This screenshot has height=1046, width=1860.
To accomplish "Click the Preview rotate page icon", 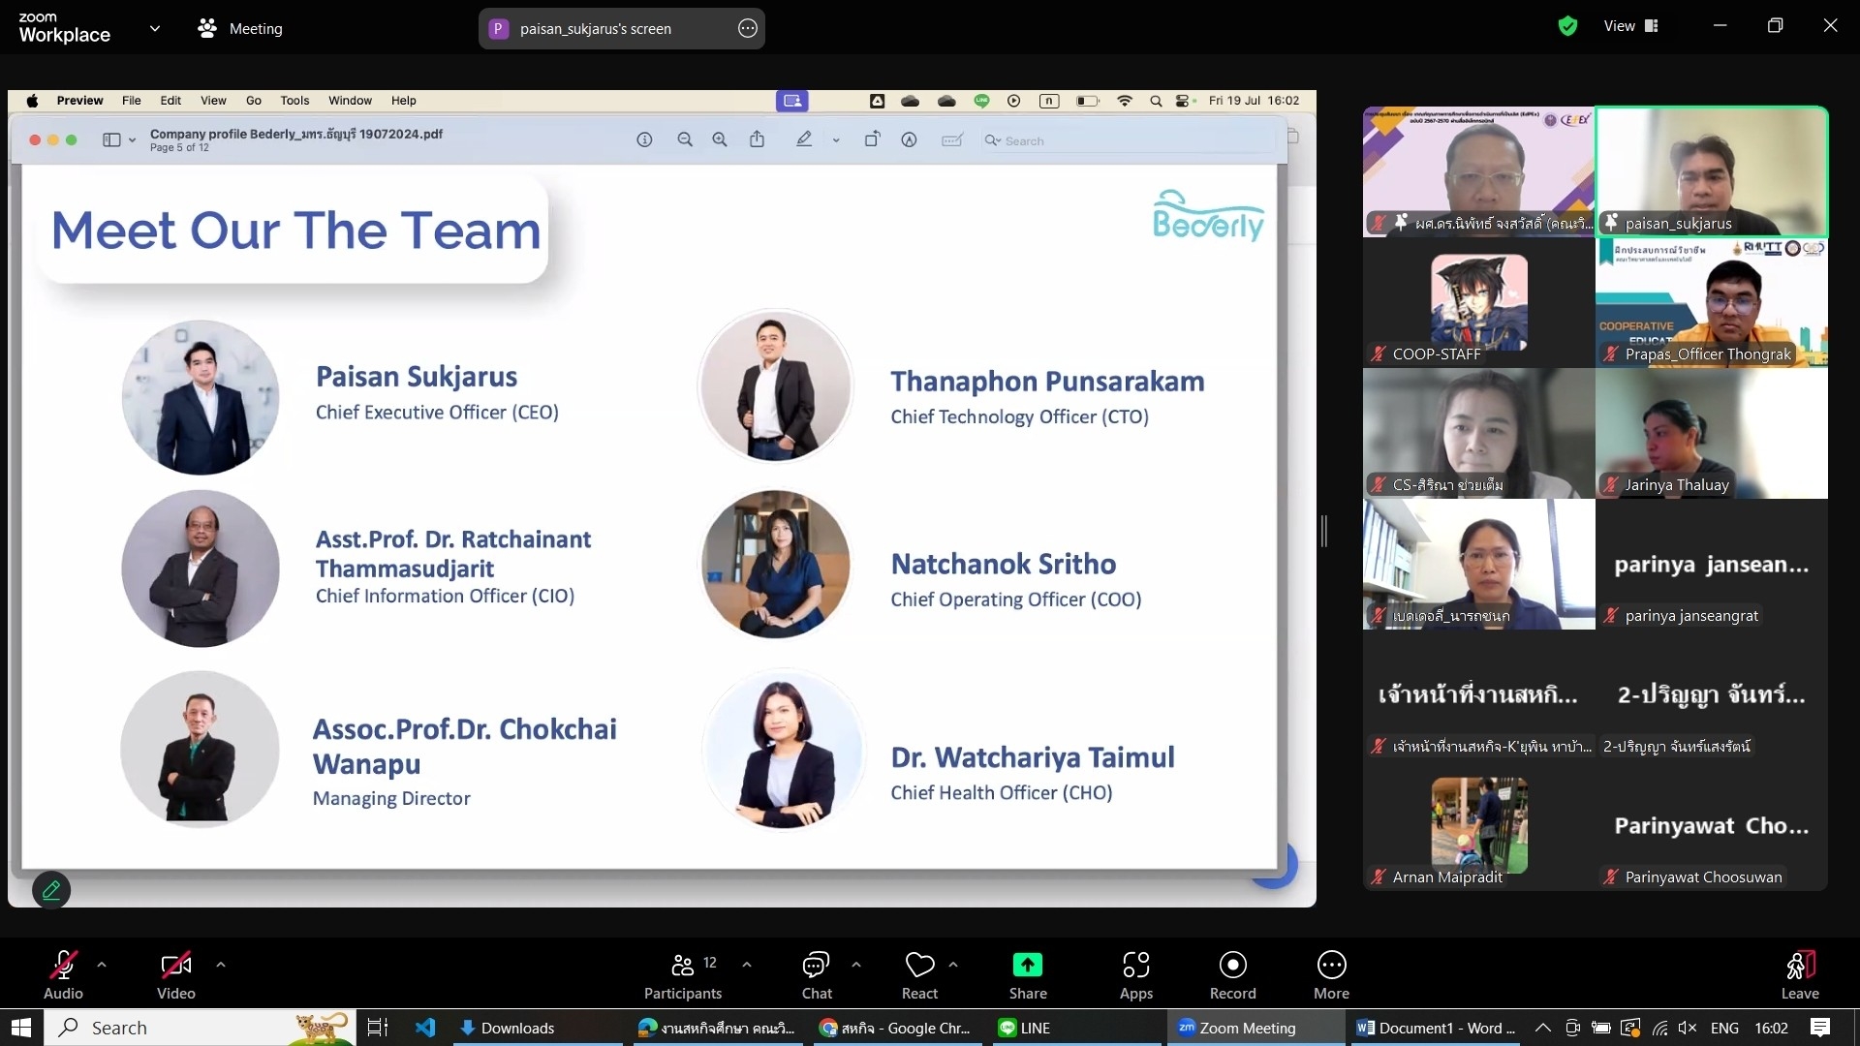I will pyautogui.click(x=872, y=139).
